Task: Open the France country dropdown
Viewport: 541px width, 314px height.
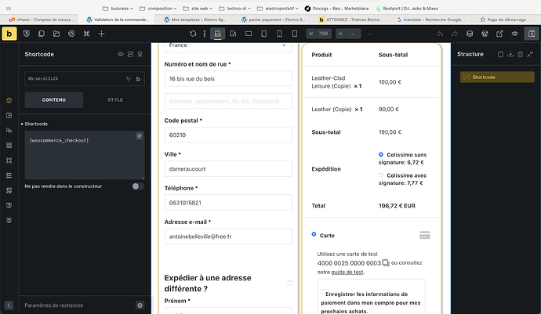Action: pos(223,45)
